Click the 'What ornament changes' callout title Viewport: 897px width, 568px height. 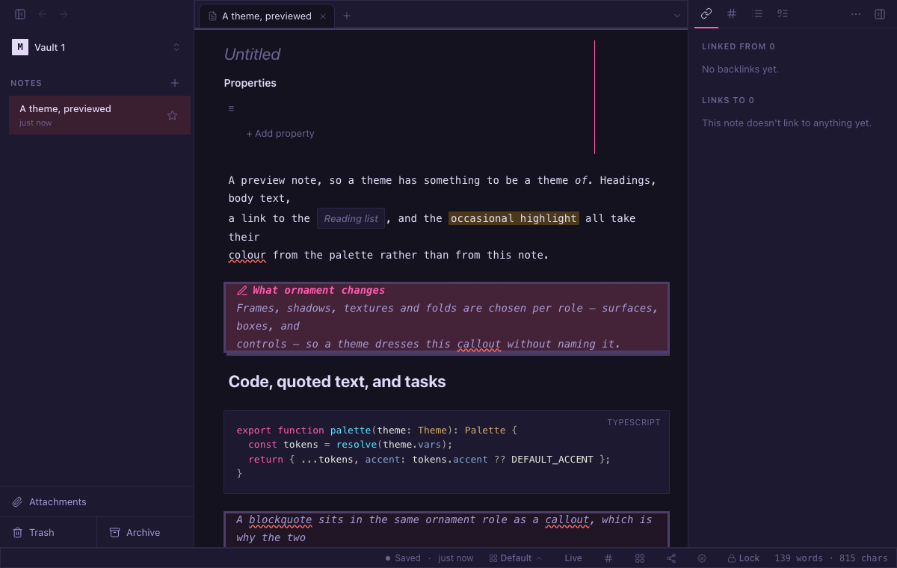point(318,290)
